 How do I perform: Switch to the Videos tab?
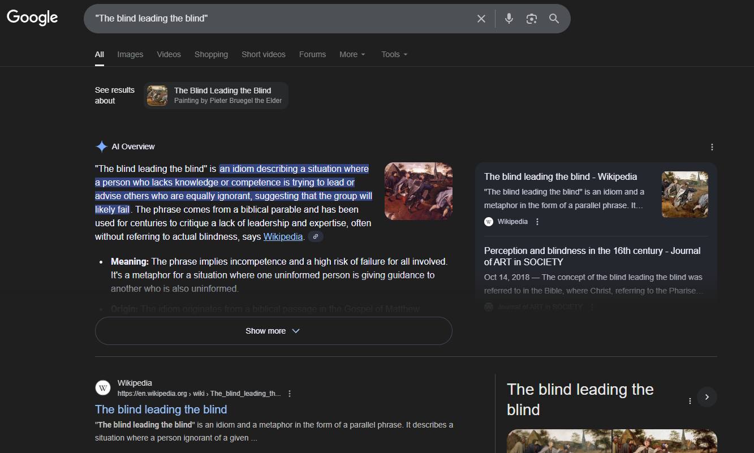[x=169, y=54]
